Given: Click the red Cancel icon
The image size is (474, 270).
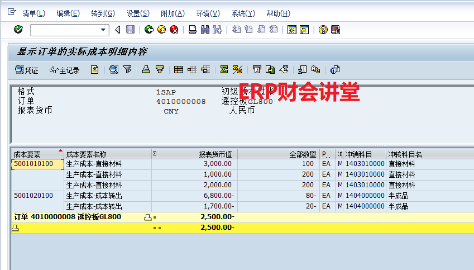Looking at the screenshot, I should point(174,30).
